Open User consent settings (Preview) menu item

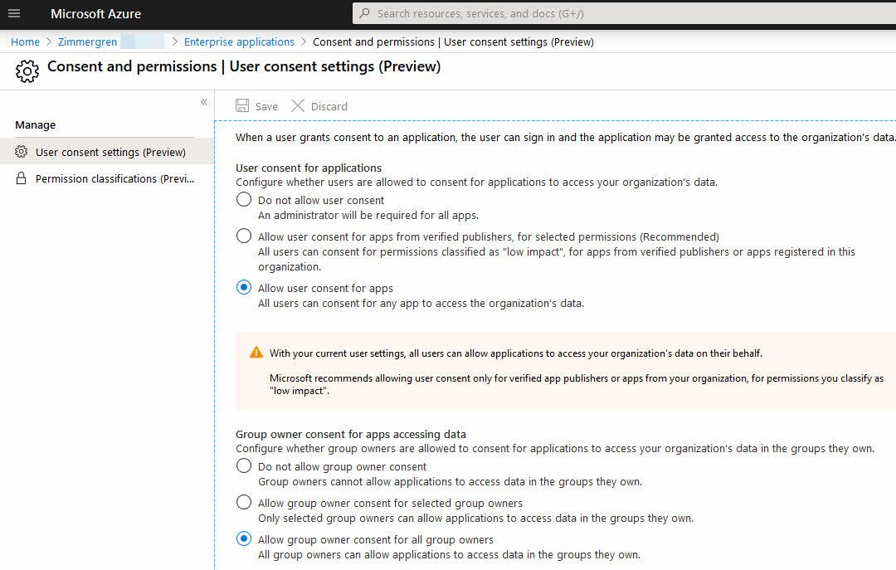click(x=107, y=152)
